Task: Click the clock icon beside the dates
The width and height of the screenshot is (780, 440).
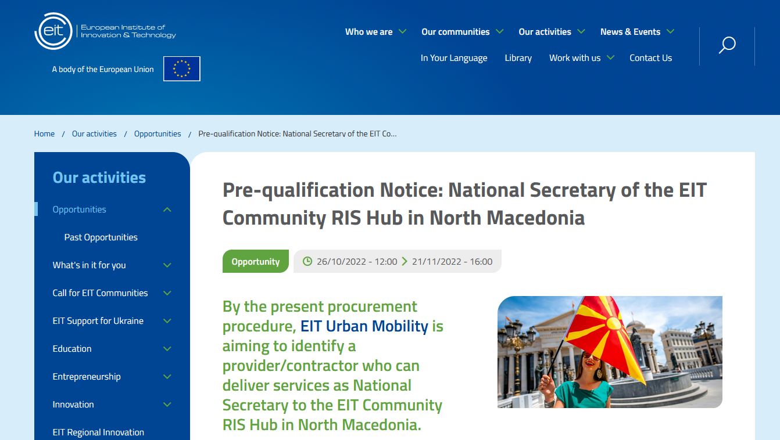Action: 307,261
